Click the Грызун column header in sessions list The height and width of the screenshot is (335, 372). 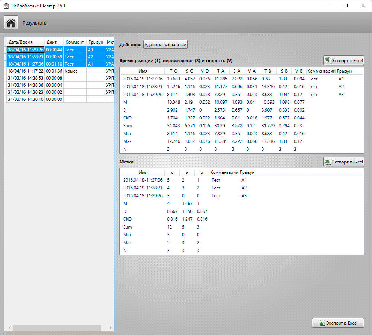click(x=96, y=42)
